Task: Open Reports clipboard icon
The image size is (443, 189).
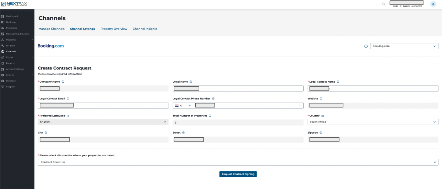Action: click(x=3, y=63)
